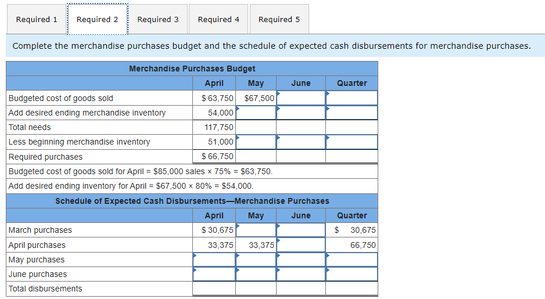This screenshot has height=299, width=545.
Task: Click the $67,500 × 80% ending inventory note
Action: coord(131,186)
